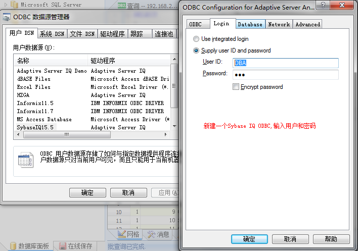
Task: Select the Informix11.7 data source
Action: click(35, 111)
